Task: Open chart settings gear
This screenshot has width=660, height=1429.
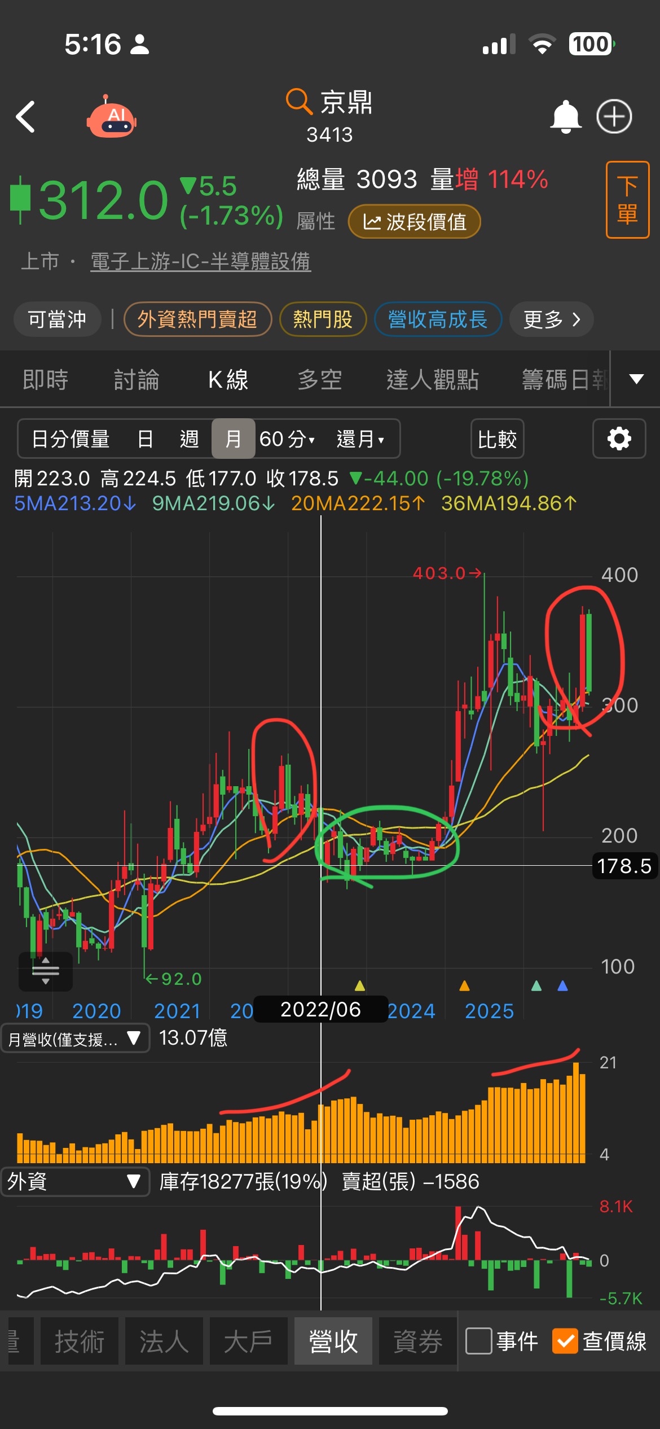Action: (619, 439)
